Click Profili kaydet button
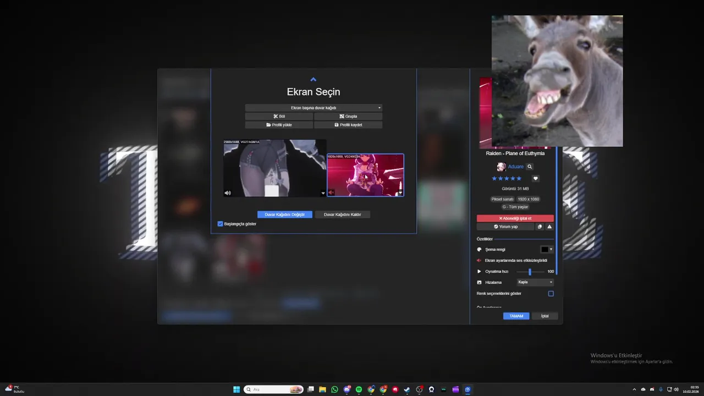 click(x=348, y=125)
